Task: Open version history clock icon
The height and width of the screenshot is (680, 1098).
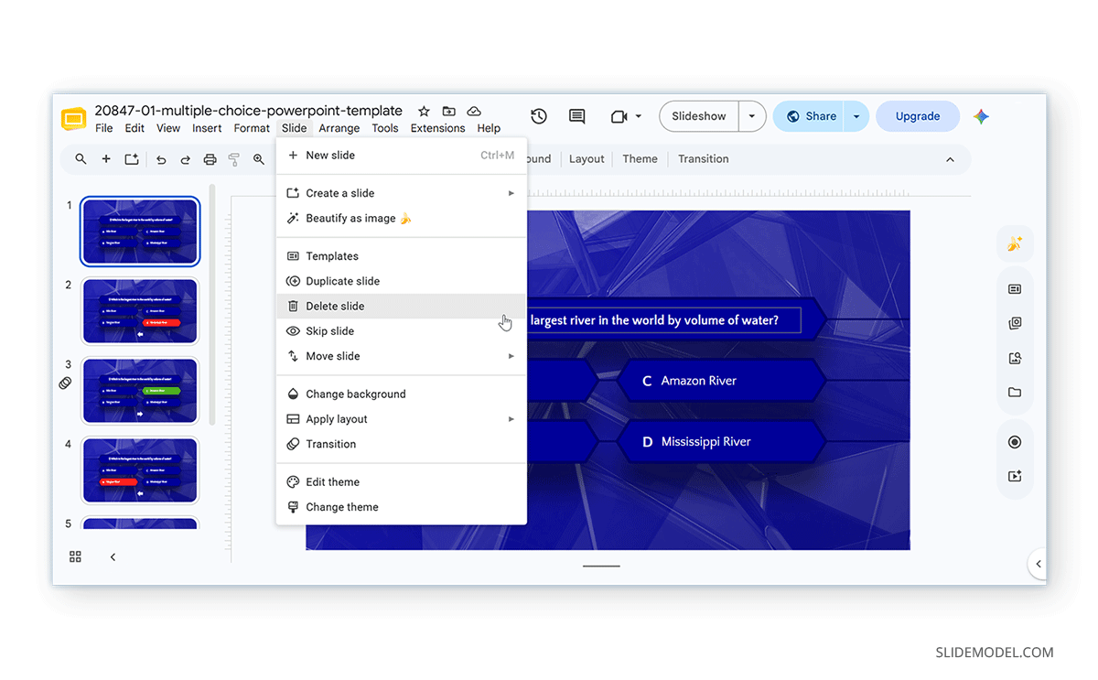Action: pos(539,116)
